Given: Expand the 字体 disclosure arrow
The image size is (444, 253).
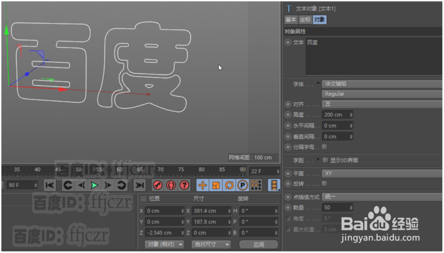Looking at the screenshot, I should click(318, 83).
